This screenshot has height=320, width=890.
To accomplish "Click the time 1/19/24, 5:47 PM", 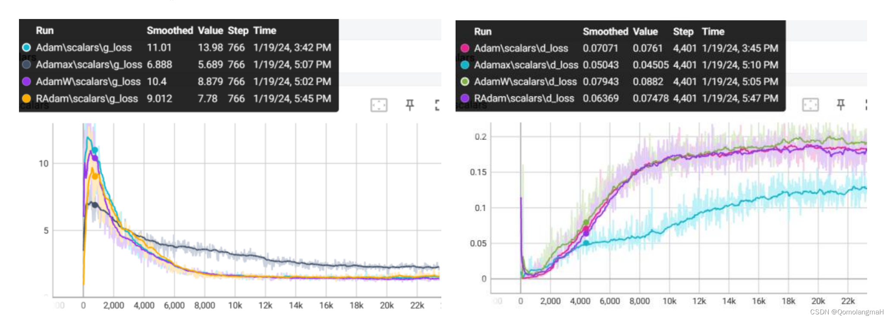I will [740, 98].
